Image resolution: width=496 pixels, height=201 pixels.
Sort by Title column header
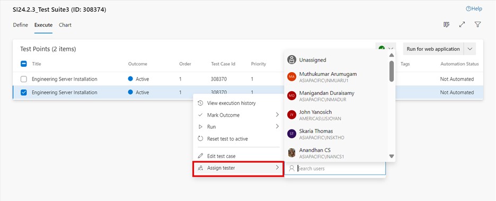[37, 64]
